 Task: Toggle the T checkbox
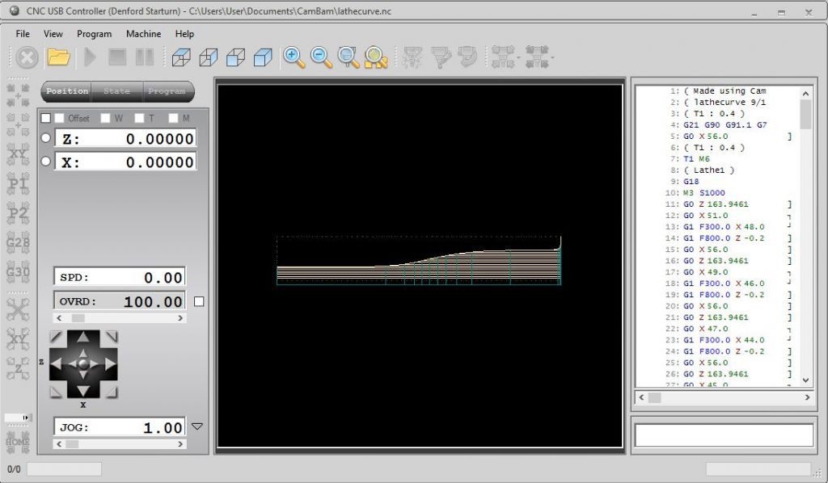coord(139,118)
